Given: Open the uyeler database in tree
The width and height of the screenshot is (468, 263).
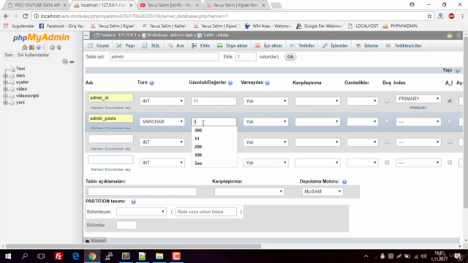Looking at the screenshot, I should (23, 82).
